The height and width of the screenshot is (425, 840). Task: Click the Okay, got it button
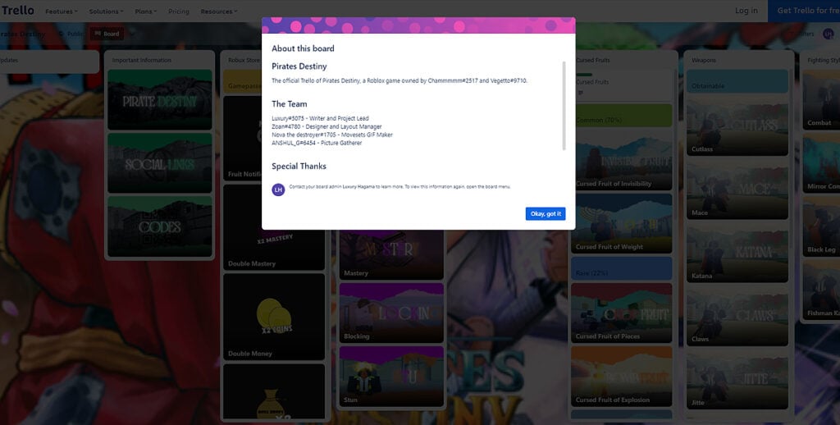click(546, 214)
